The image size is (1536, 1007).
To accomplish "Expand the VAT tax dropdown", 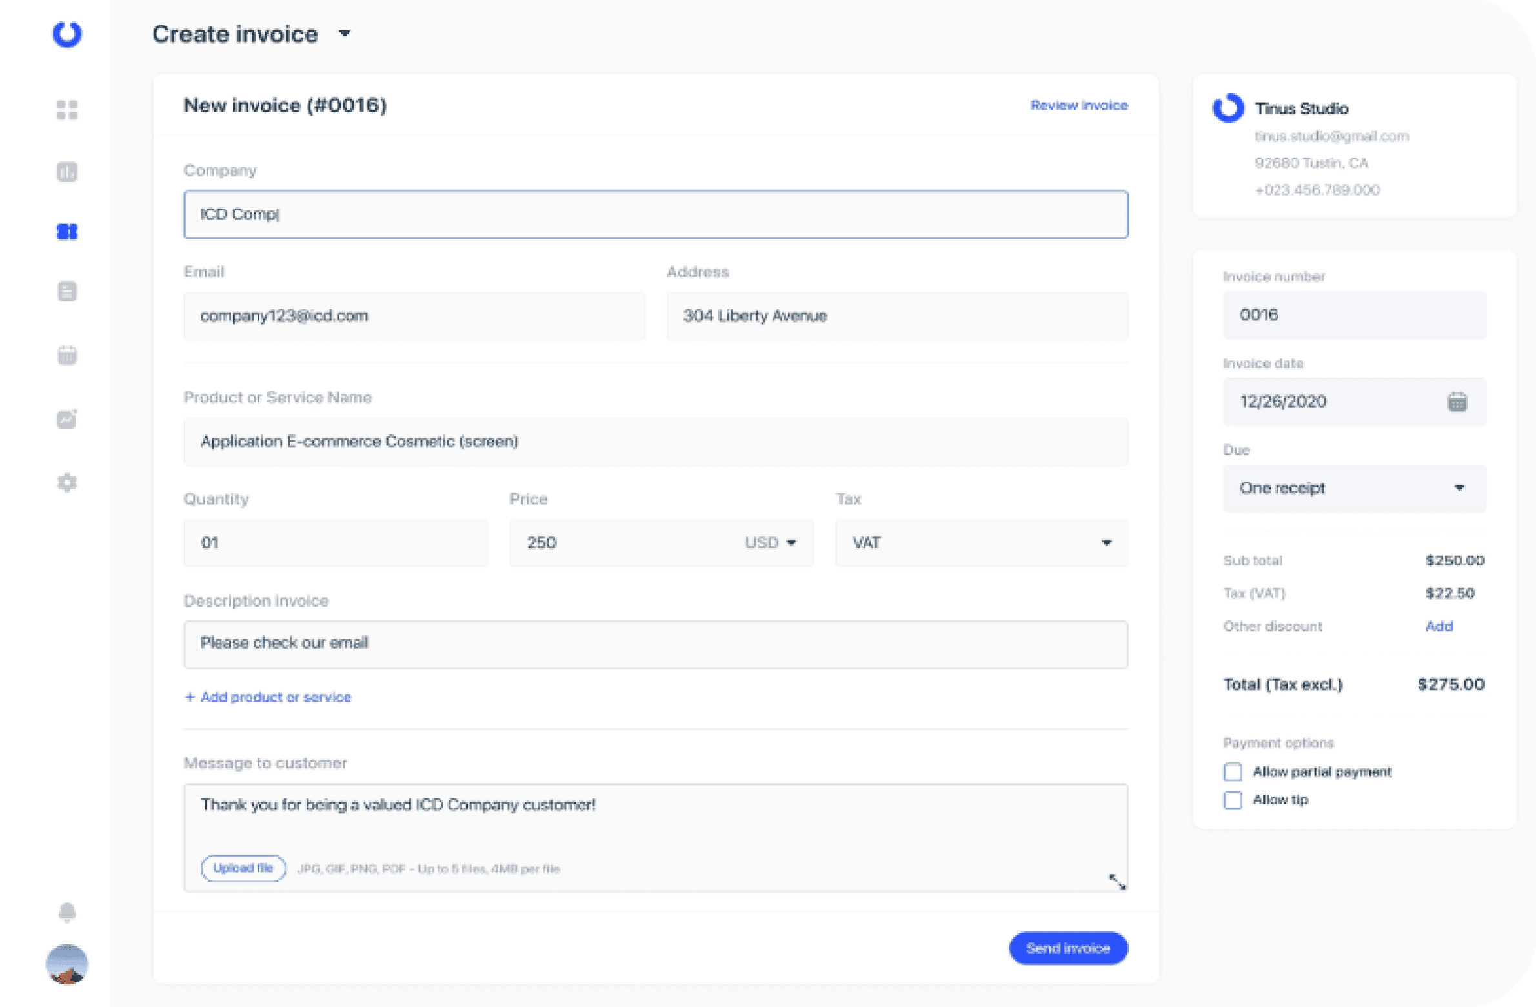I will point(1106,543).
